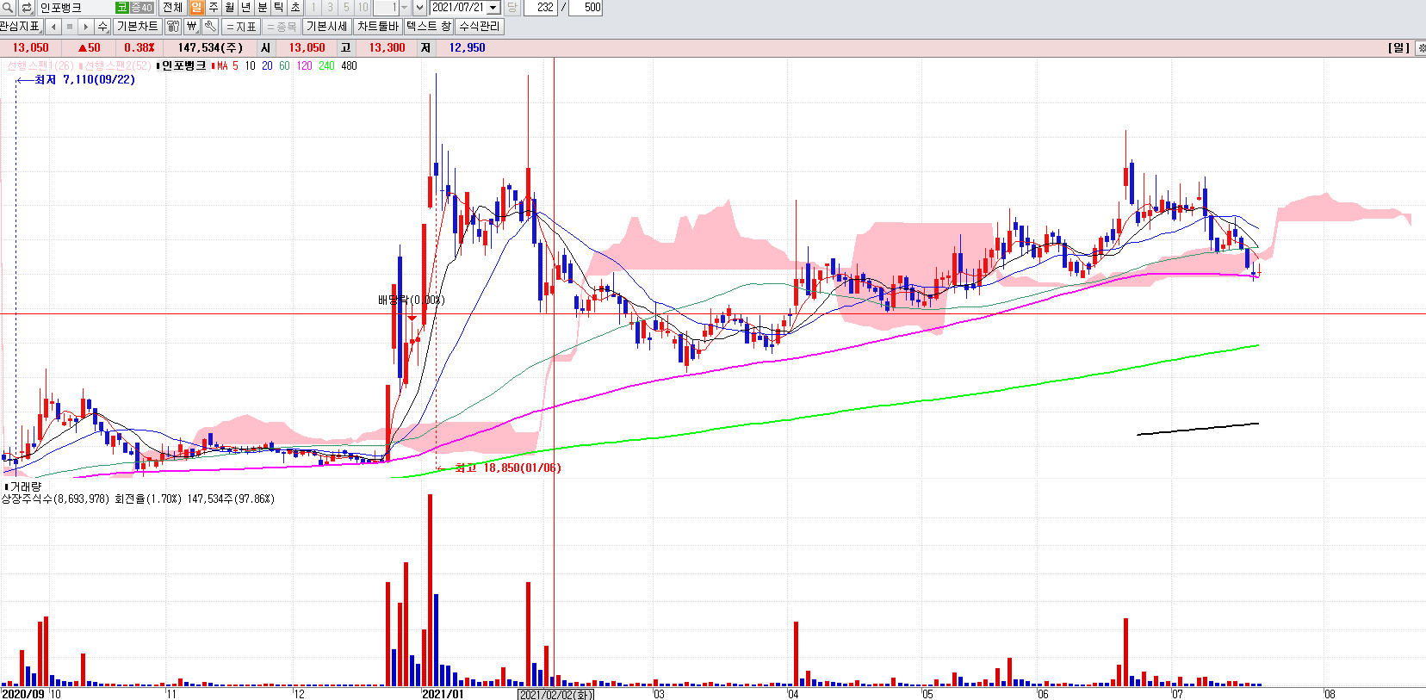Click the 인포뱅크 stock name field

coord(76,7)
